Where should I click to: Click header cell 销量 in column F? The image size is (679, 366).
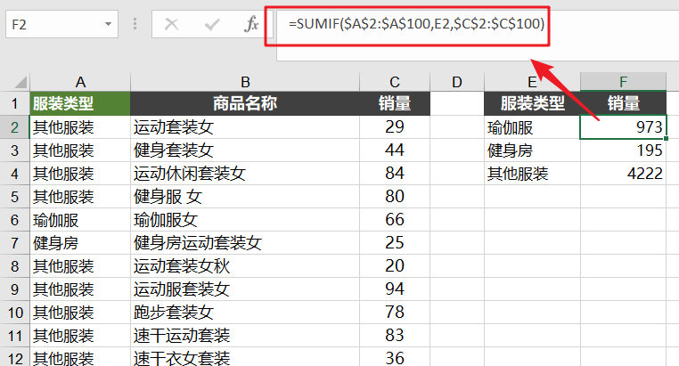click(623, 103)
